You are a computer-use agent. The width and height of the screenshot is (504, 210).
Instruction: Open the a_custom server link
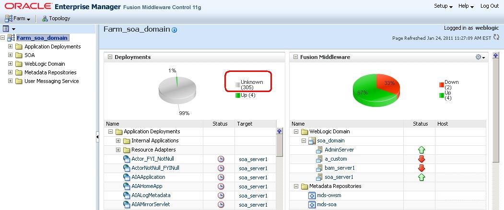pyautogui.click(x=336, y=159)
